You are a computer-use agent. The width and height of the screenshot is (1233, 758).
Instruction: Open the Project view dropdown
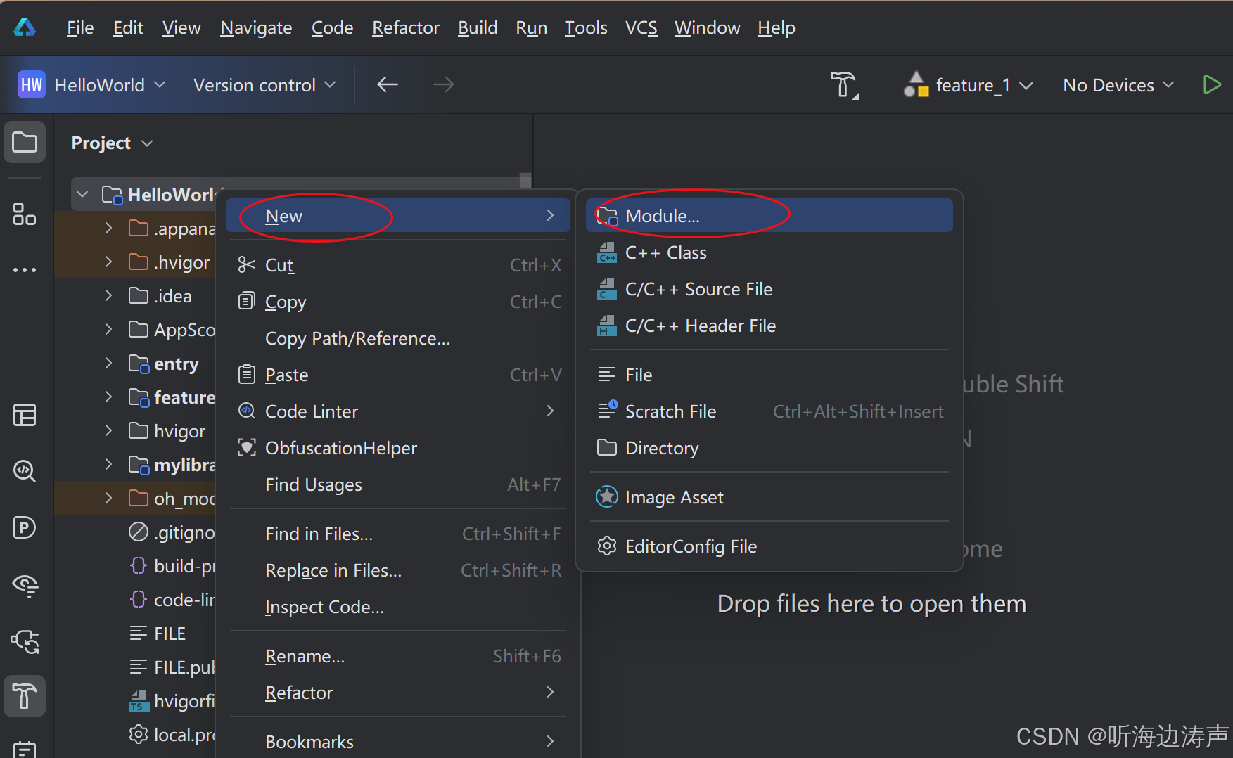[113, 143]
